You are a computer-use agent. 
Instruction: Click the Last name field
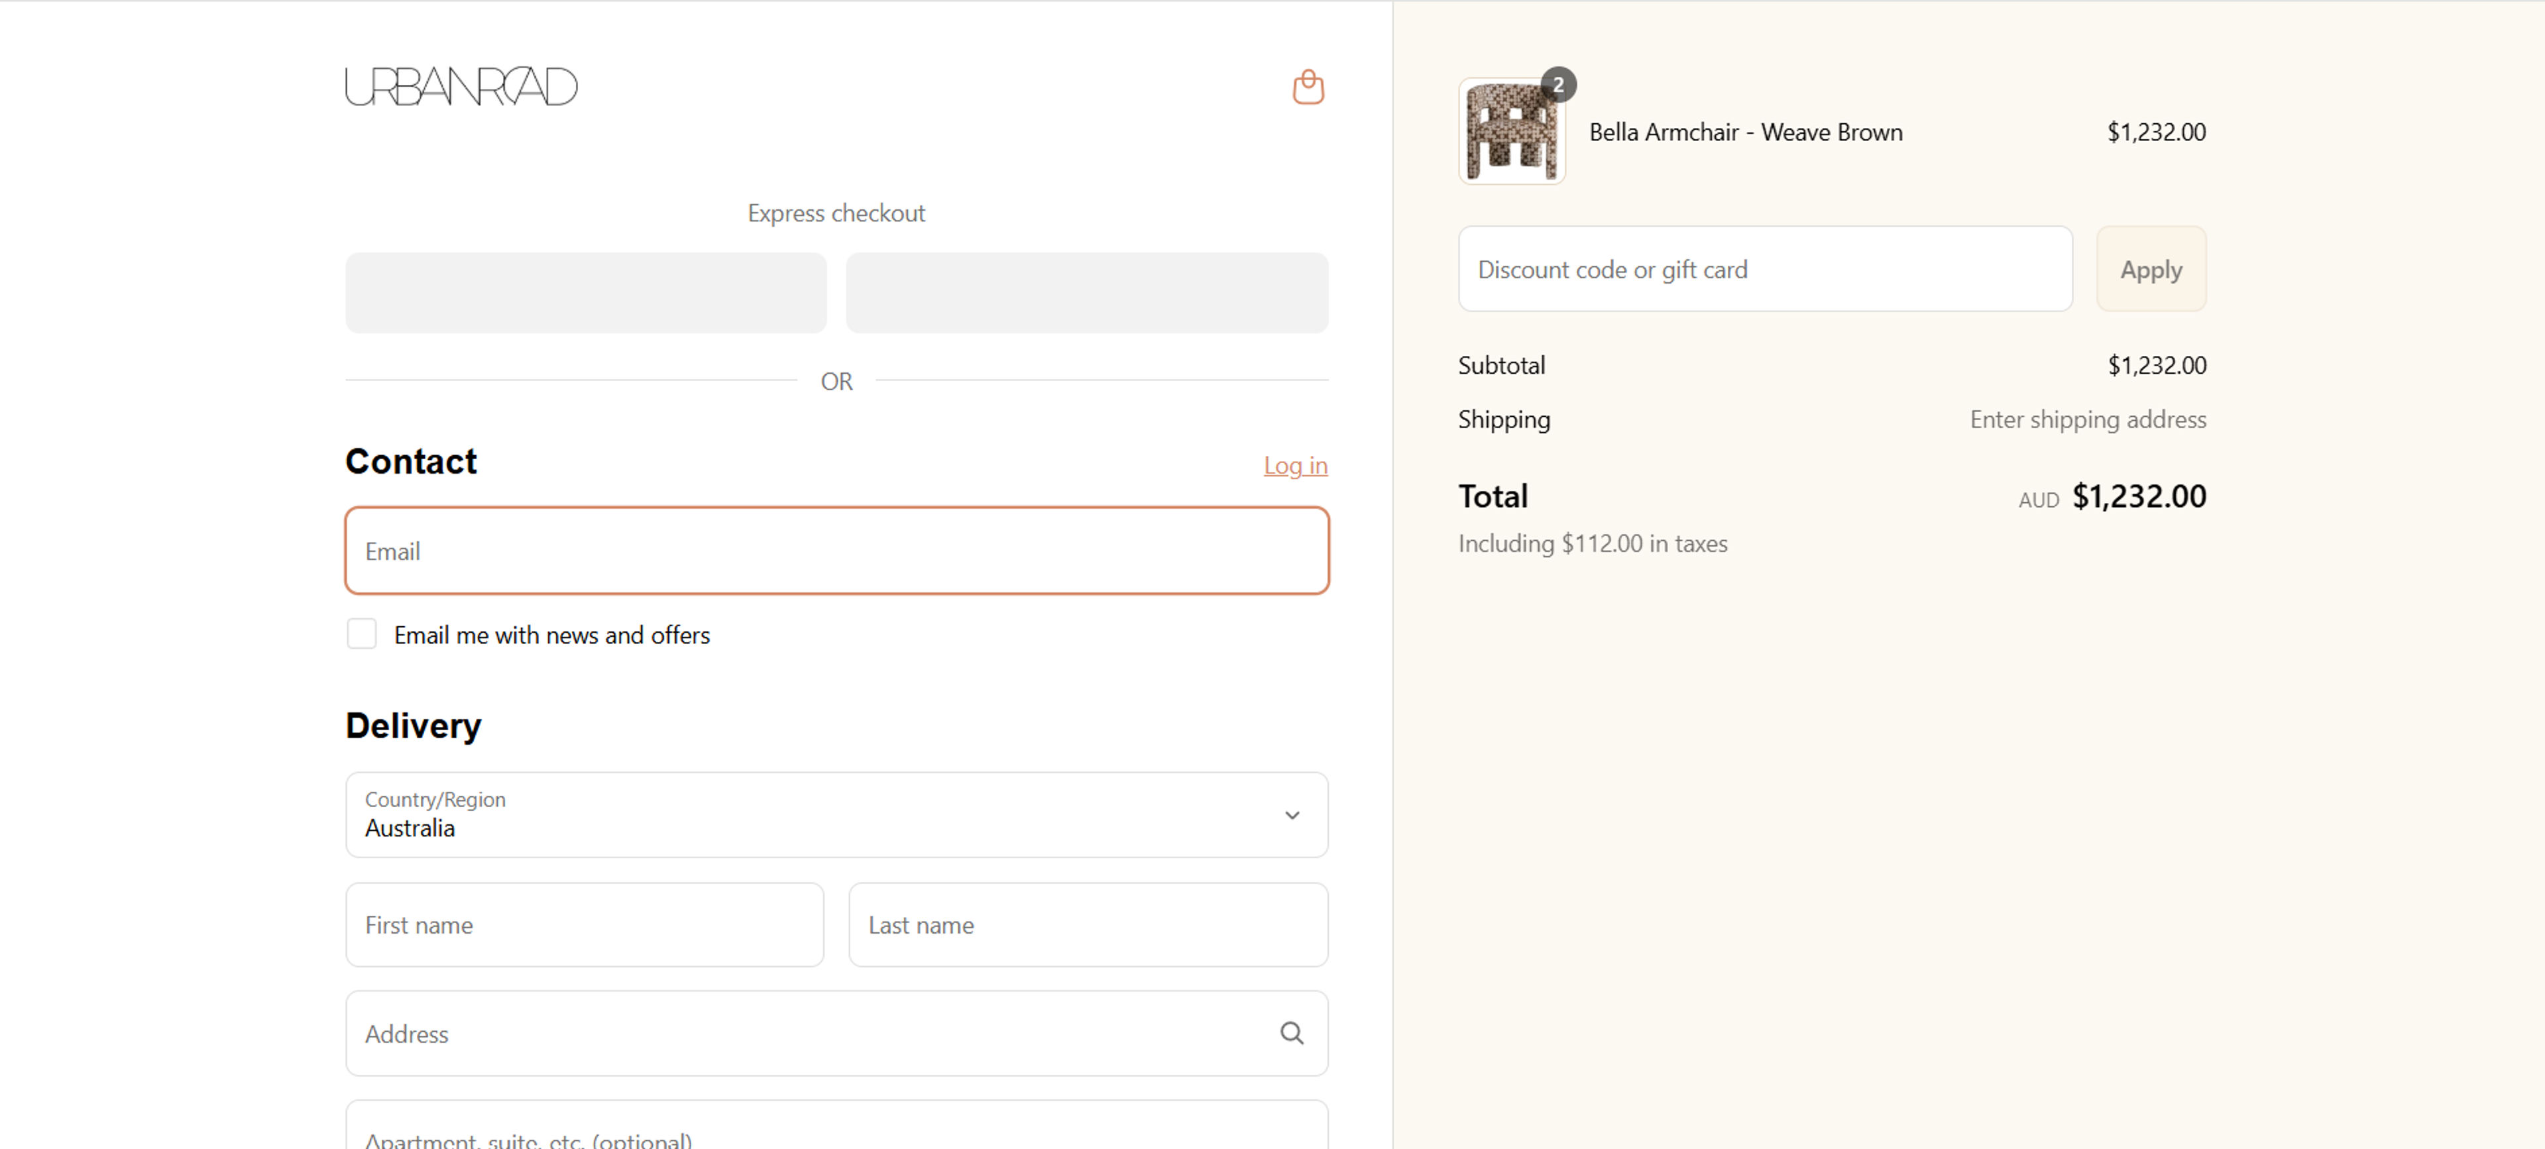tap(1088, 925)
